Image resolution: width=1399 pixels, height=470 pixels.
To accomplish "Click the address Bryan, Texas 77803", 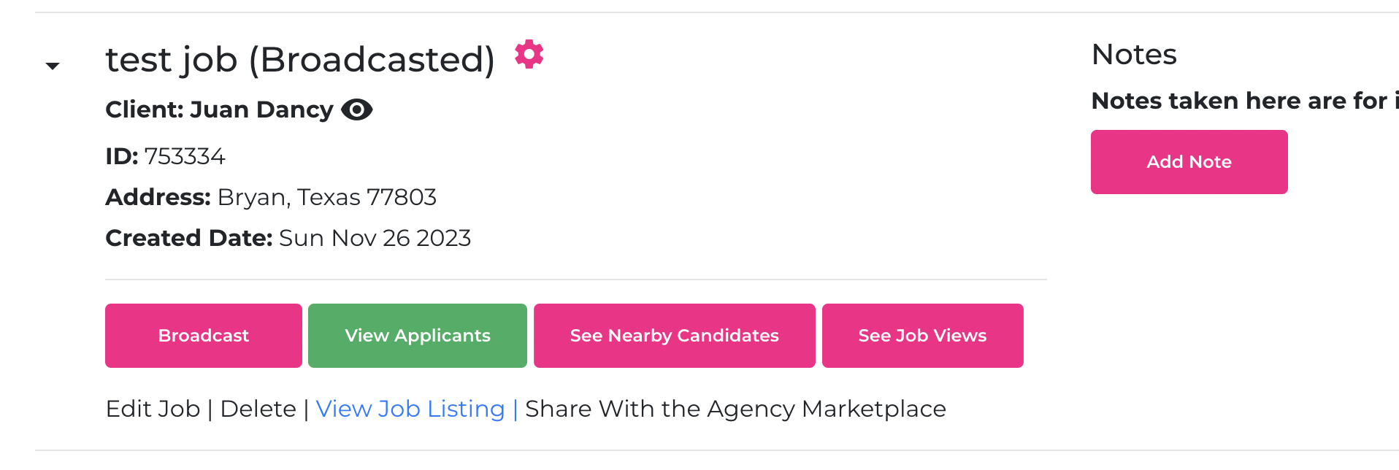I will 326,197.
